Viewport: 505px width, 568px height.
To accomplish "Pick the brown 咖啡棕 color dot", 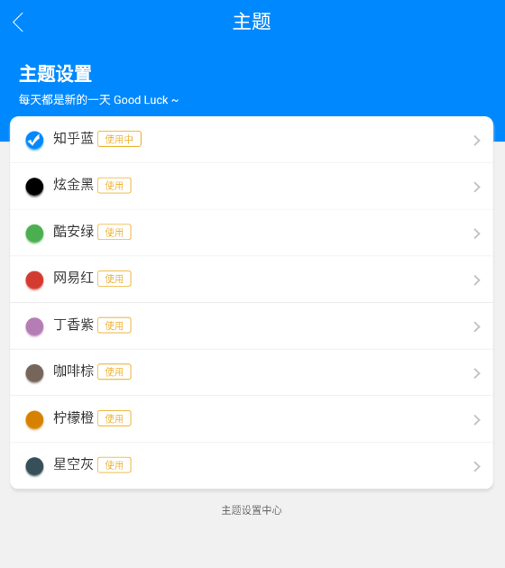I will [x=34, y=372].
